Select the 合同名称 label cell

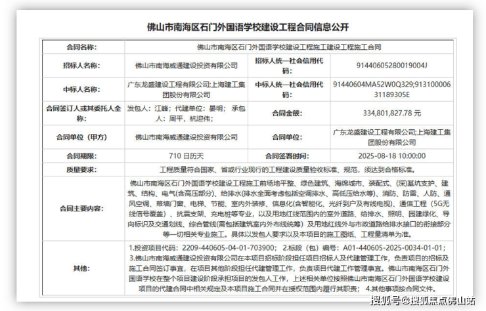pyautogui.click(x=83, y=47)
